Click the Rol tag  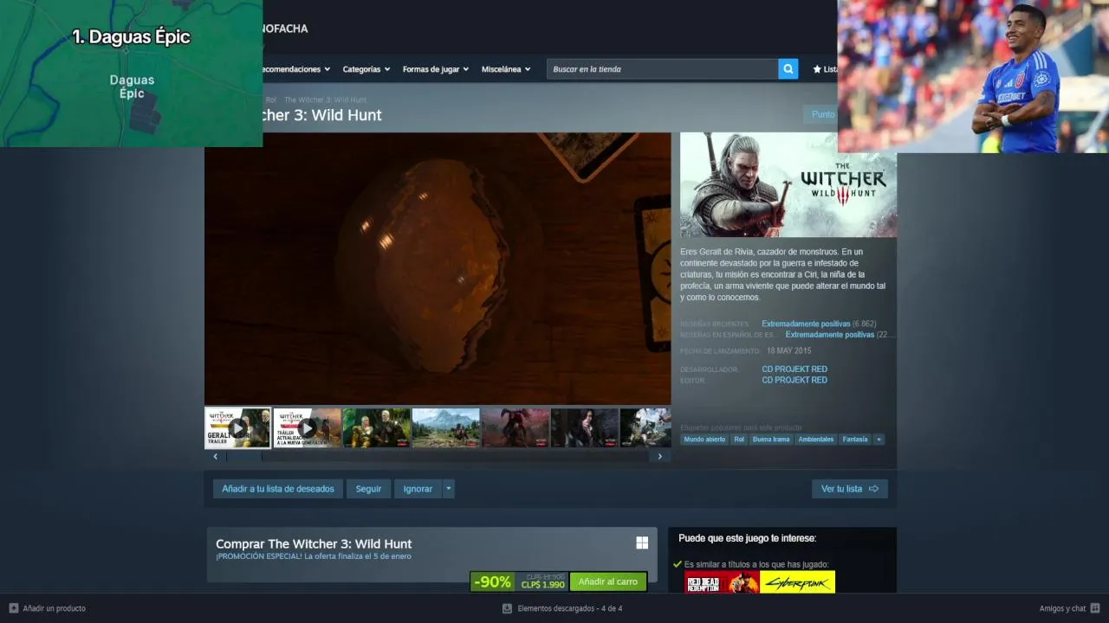point(739,440)
